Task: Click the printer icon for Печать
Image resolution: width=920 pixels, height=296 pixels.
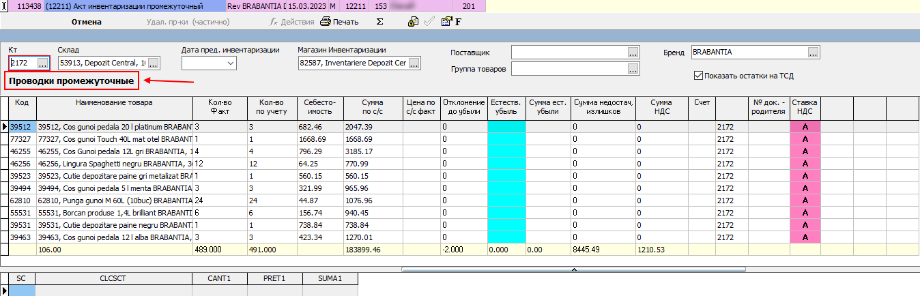Action: 326,22
